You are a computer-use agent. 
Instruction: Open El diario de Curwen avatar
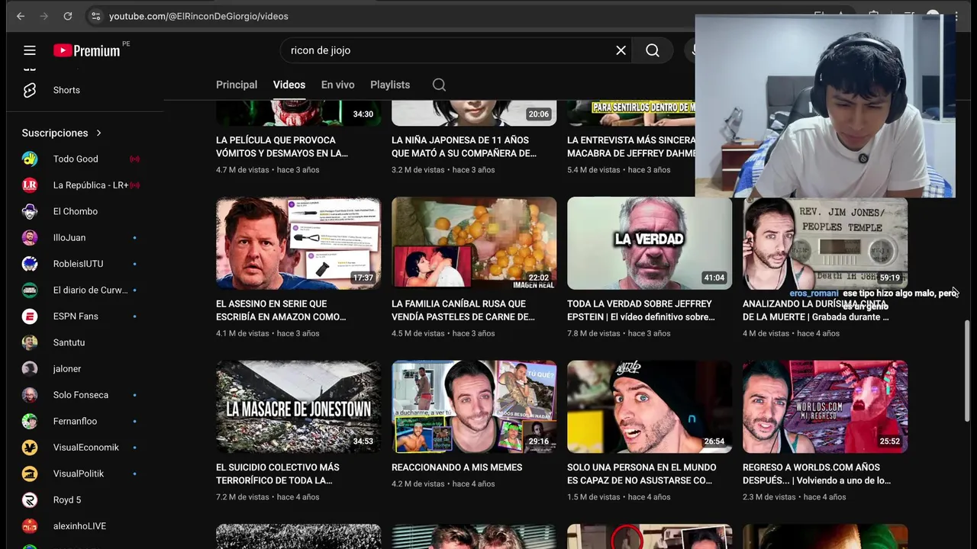[x=30, y=290]
